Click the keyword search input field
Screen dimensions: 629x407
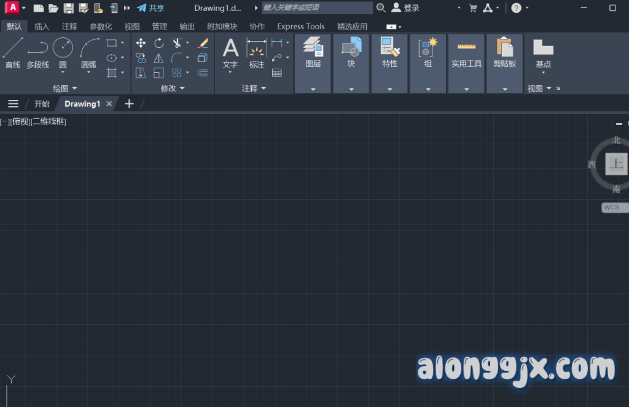click(x=316, y=8)
